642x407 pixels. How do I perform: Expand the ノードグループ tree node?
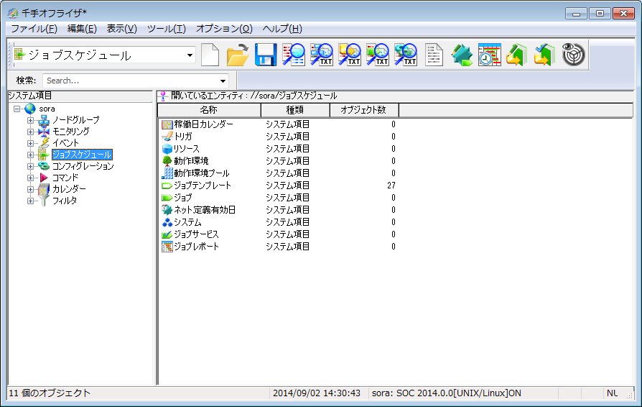click(30, 120)
